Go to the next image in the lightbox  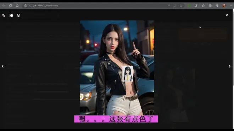click(x=229, y=66)
